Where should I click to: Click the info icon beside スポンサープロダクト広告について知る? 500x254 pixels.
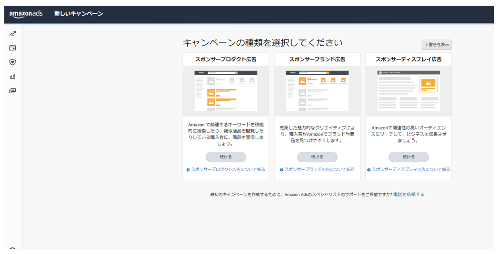pos(188,170)
